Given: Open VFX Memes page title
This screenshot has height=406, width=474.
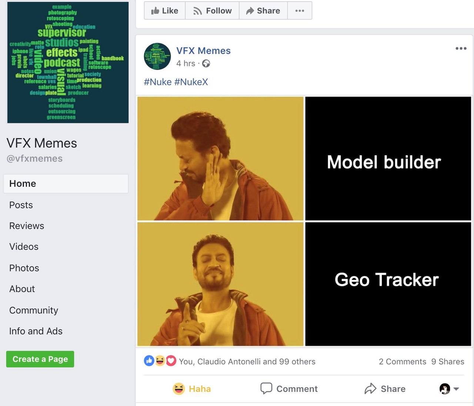Looking at the screenshot, I should 42,143.
